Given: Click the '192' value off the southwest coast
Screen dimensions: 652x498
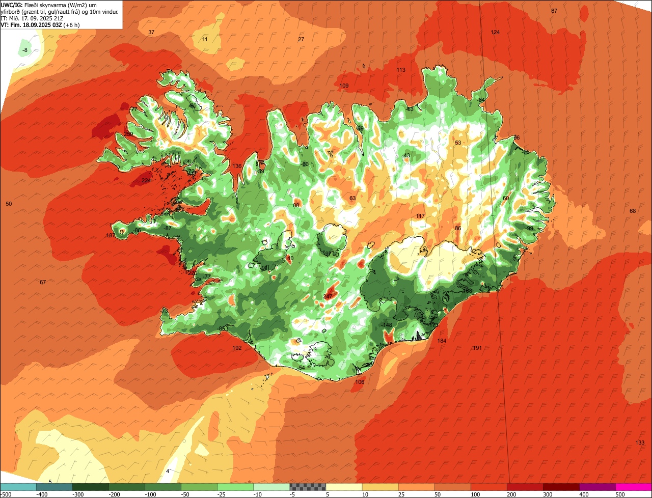Looking at the screenshot, I should pos(237,348).
